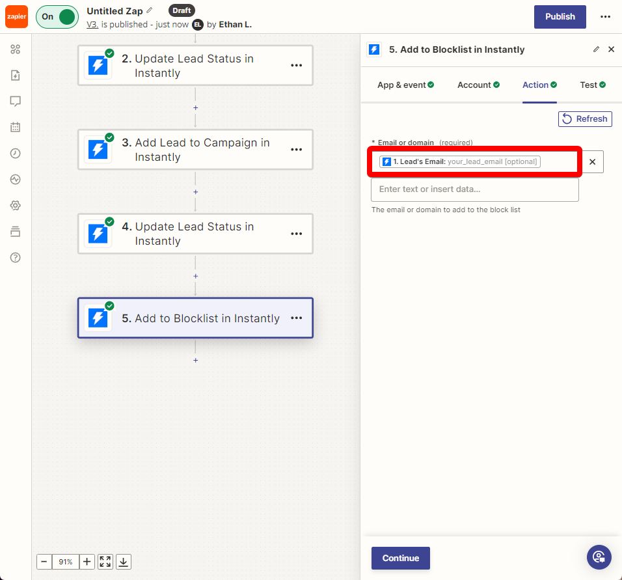Click the Draft status badge
622x580 pixels.
(182, 10)
